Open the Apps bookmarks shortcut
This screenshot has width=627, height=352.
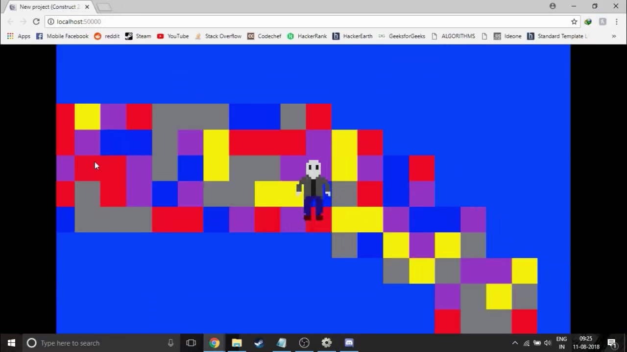point(19,36)
